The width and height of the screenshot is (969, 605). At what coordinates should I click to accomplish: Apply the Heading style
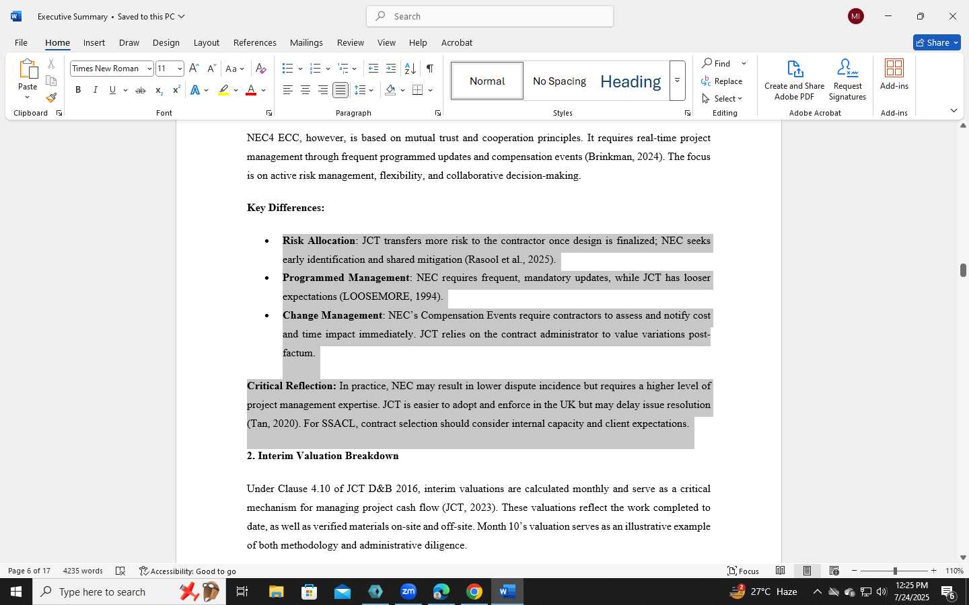pos(631,81)
